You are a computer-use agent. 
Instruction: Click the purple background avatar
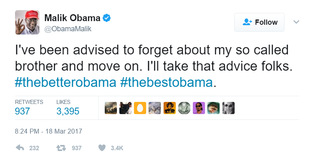199,108
